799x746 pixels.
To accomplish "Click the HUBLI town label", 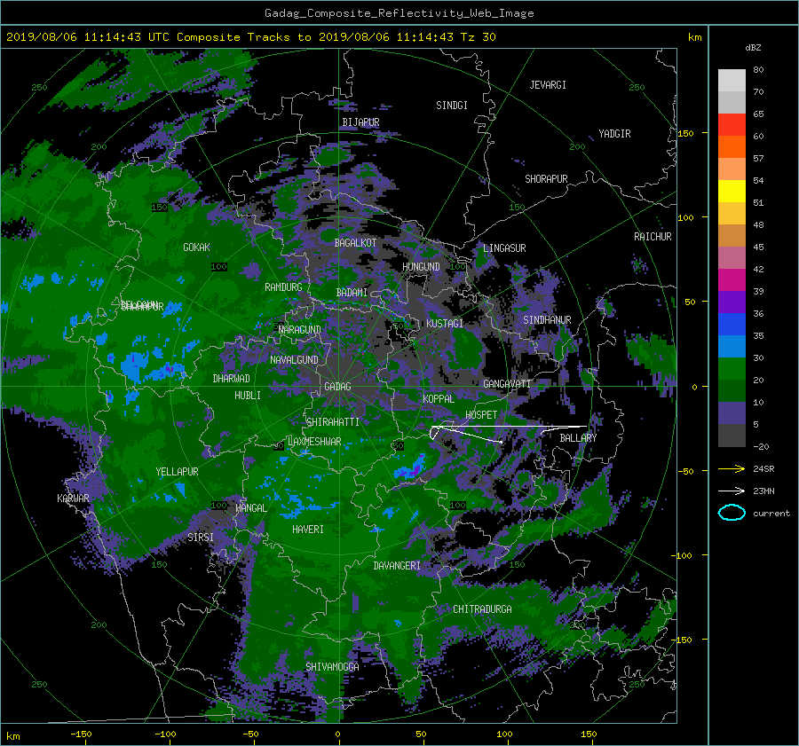I will point(247,396).
